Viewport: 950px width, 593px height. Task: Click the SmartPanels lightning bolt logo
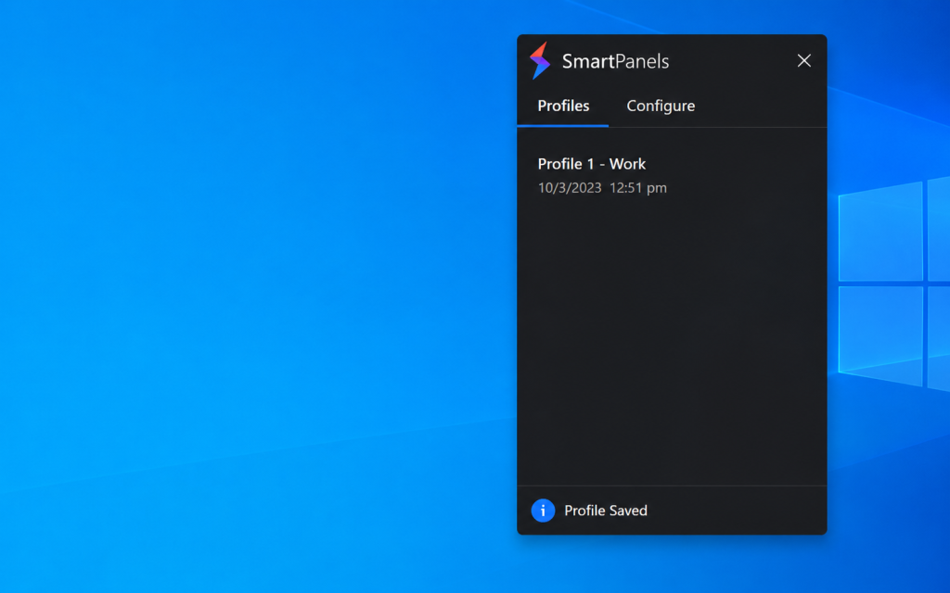540,60
